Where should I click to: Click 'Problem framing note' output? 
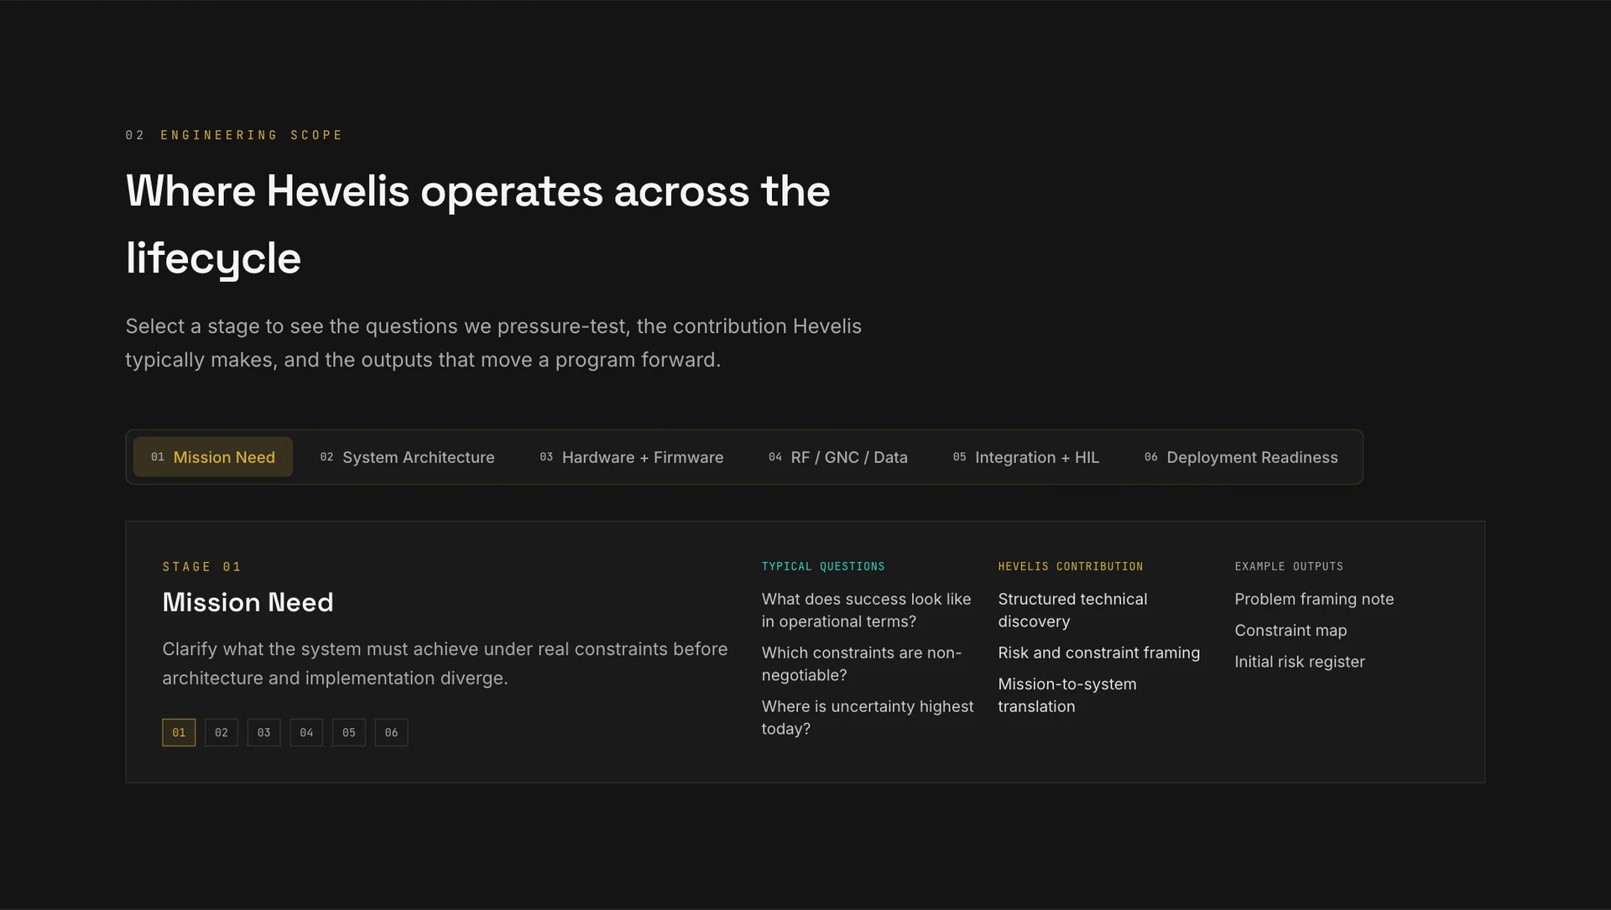click(1314, 599)
